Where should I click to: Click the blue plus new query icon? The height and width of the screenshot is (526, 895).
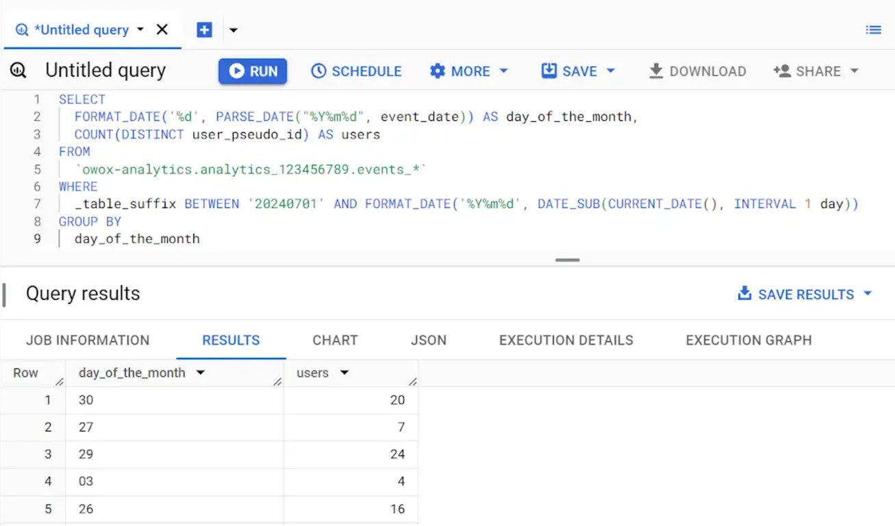pyautogui.click(x=204, y=29)
